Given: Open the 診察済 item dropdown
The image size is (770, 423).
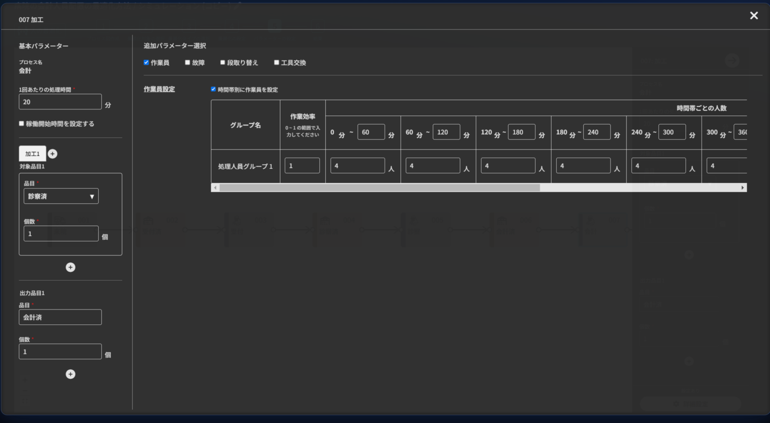Looking at the screenshot, I should (61, 196).
